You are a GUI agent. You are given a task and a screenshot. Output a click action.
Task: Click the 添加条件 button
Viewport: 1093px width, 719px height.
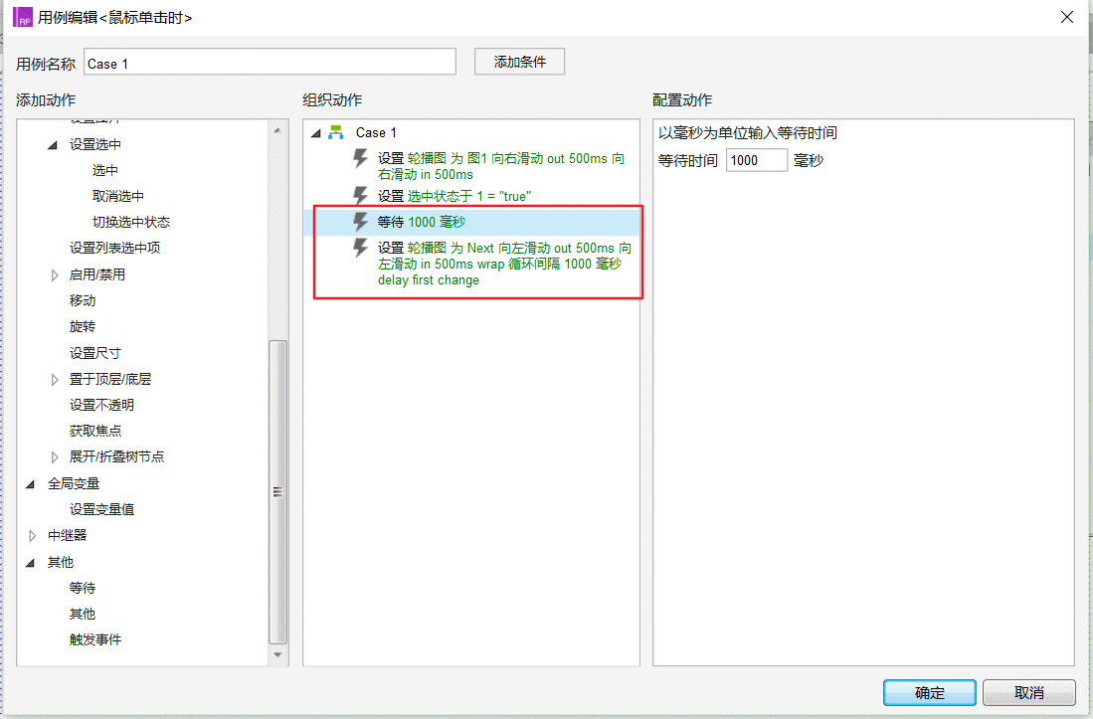click(x=519, y=62)
